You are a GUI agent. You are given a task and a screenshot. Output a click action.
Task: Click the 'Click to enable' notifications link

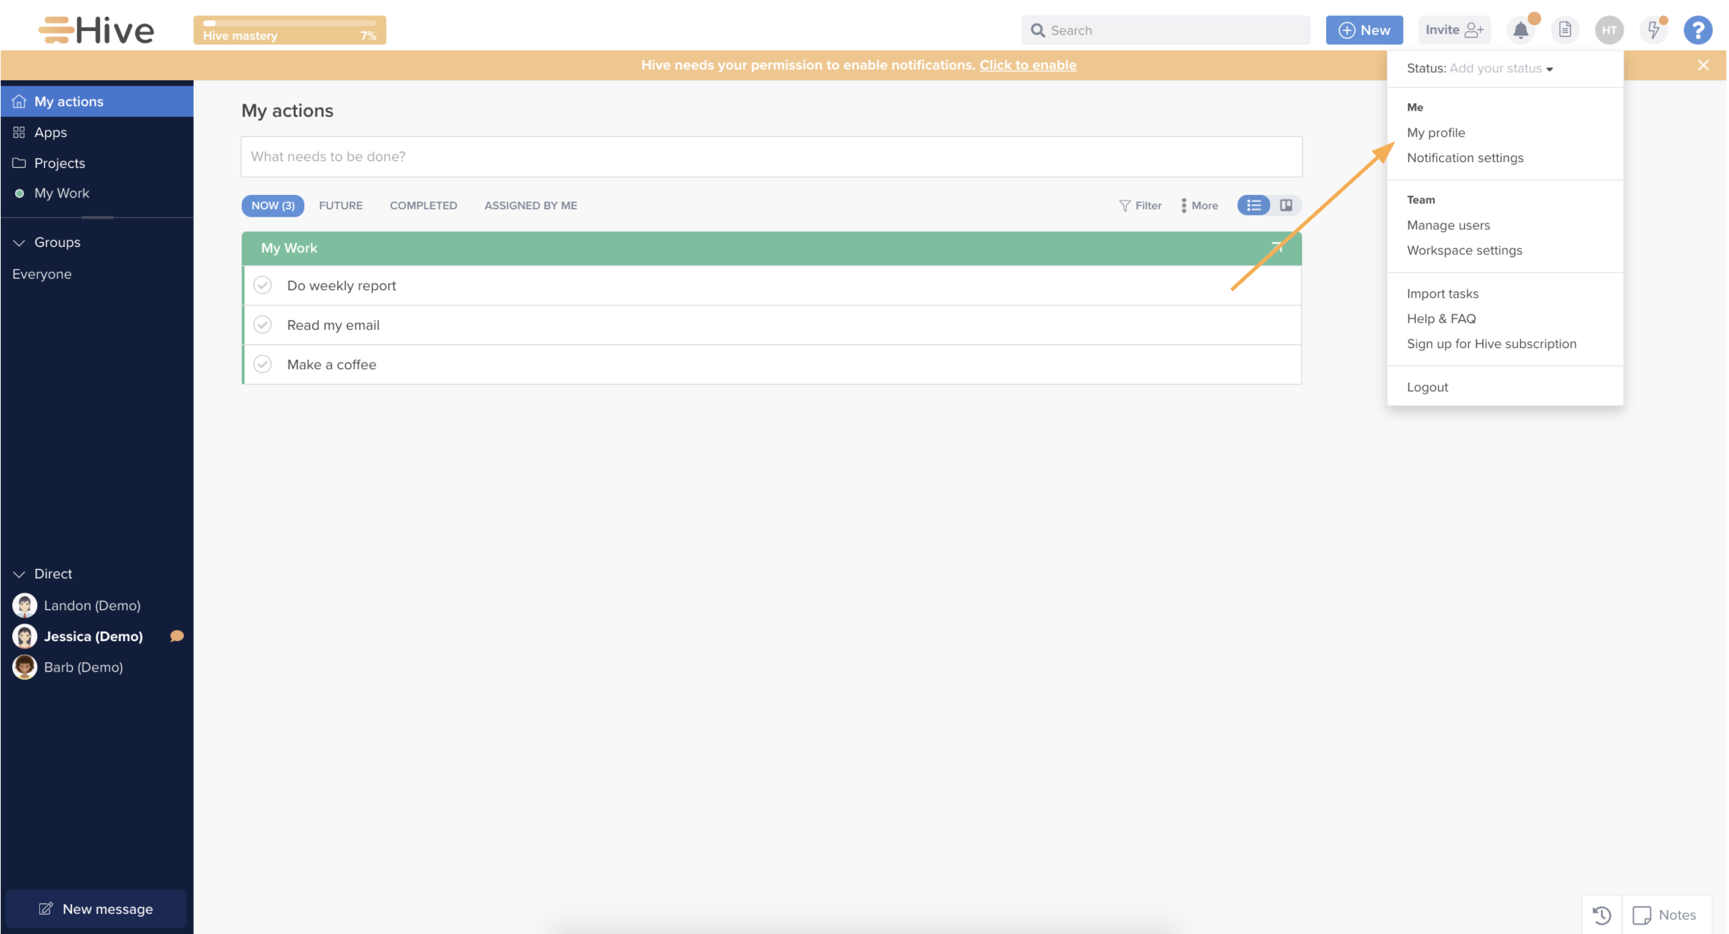click(x=1028, y=65)
